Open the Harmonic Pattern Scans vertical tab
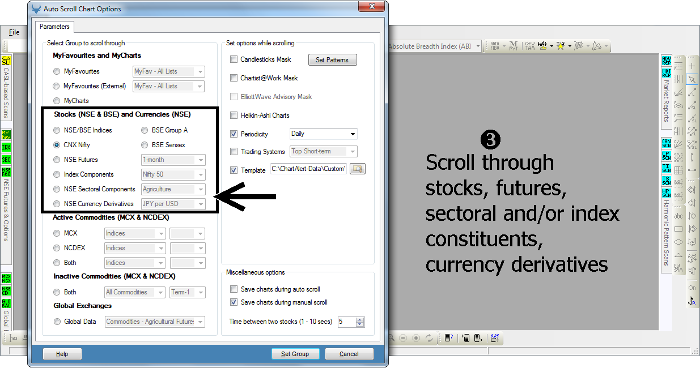Screen dimensions: 700x368 667,233
